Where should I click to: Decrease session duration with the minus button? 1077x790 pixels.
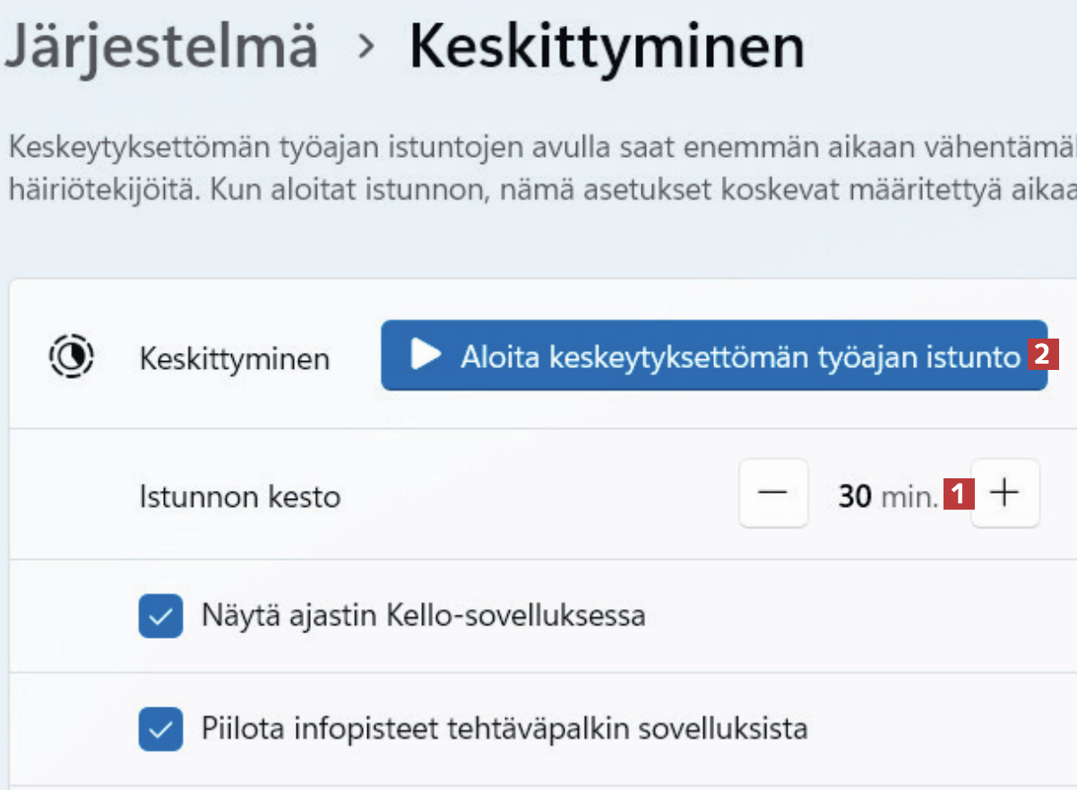coord(773,493)
